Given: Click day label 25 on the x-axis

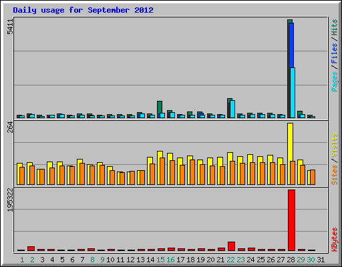Looking at the screenshot, I should 261,260.
